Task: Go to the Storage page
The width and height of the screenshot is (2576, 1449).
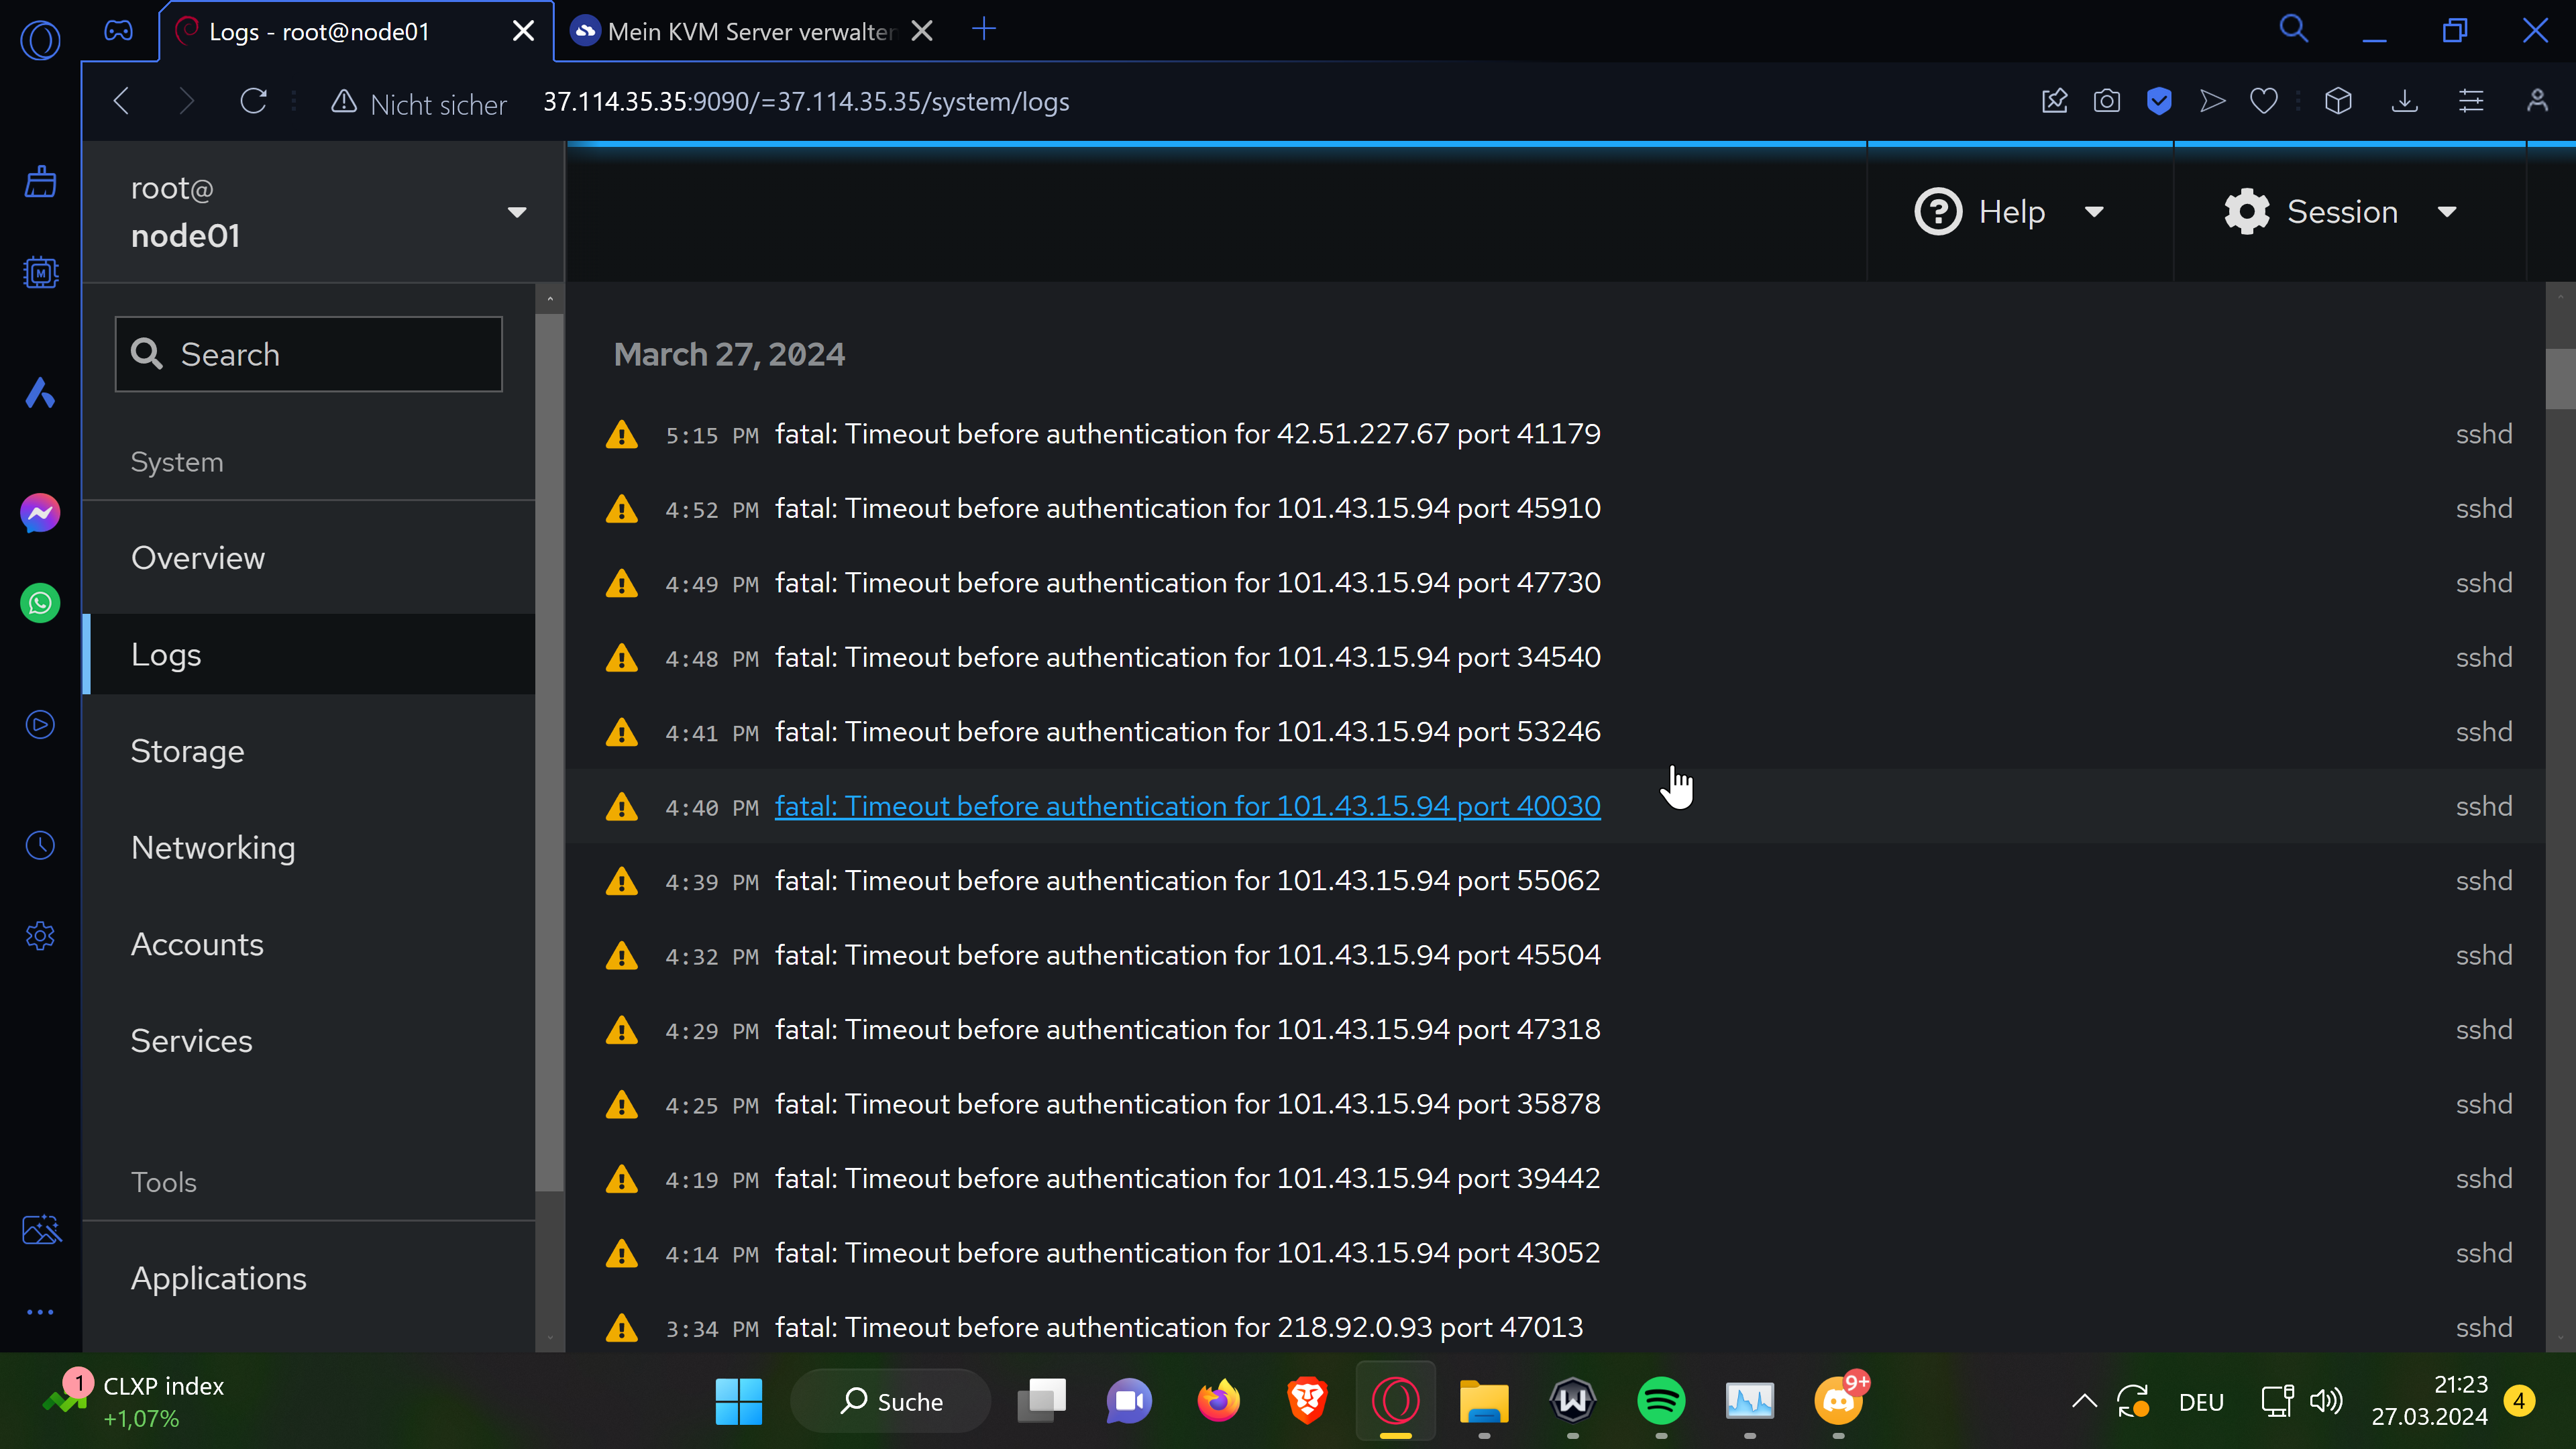Action: 188,751
